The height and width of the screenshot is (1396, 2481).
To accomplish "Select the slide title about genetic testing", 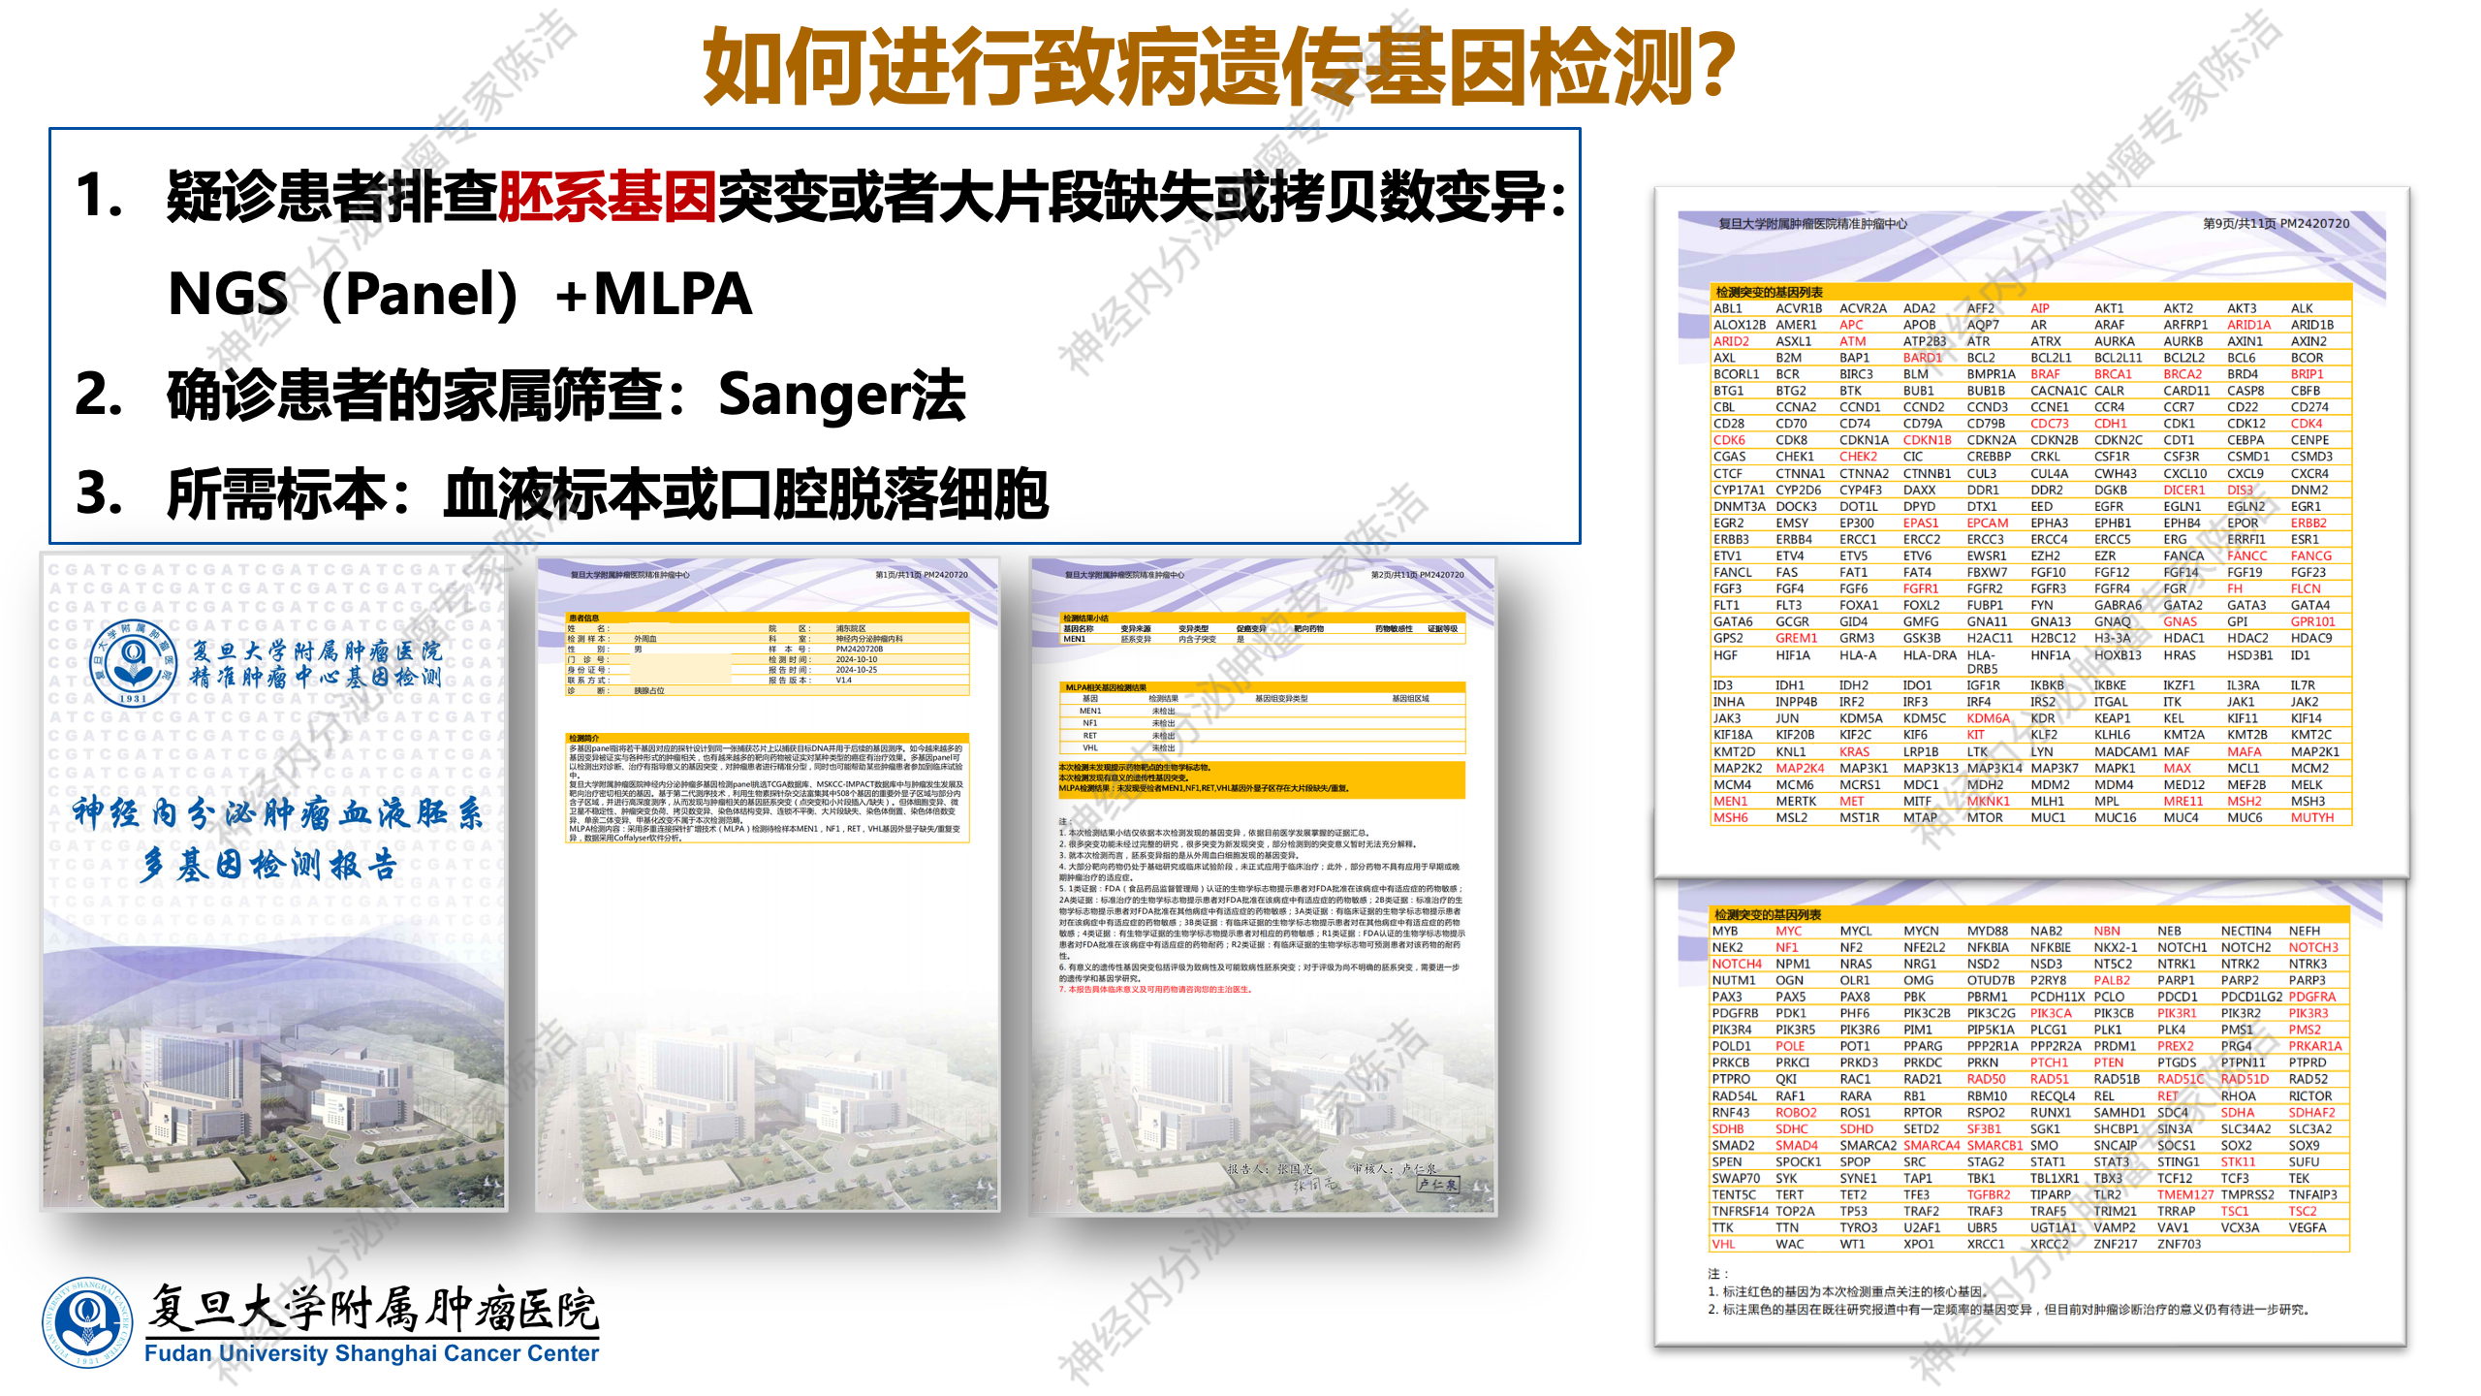I will (x=1217, y=66).
